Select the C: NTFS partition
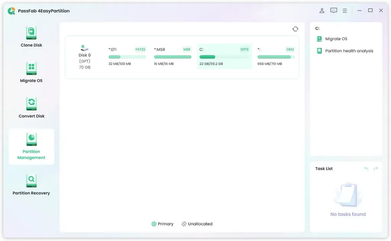The image size is (391, 241). point(225,57)
